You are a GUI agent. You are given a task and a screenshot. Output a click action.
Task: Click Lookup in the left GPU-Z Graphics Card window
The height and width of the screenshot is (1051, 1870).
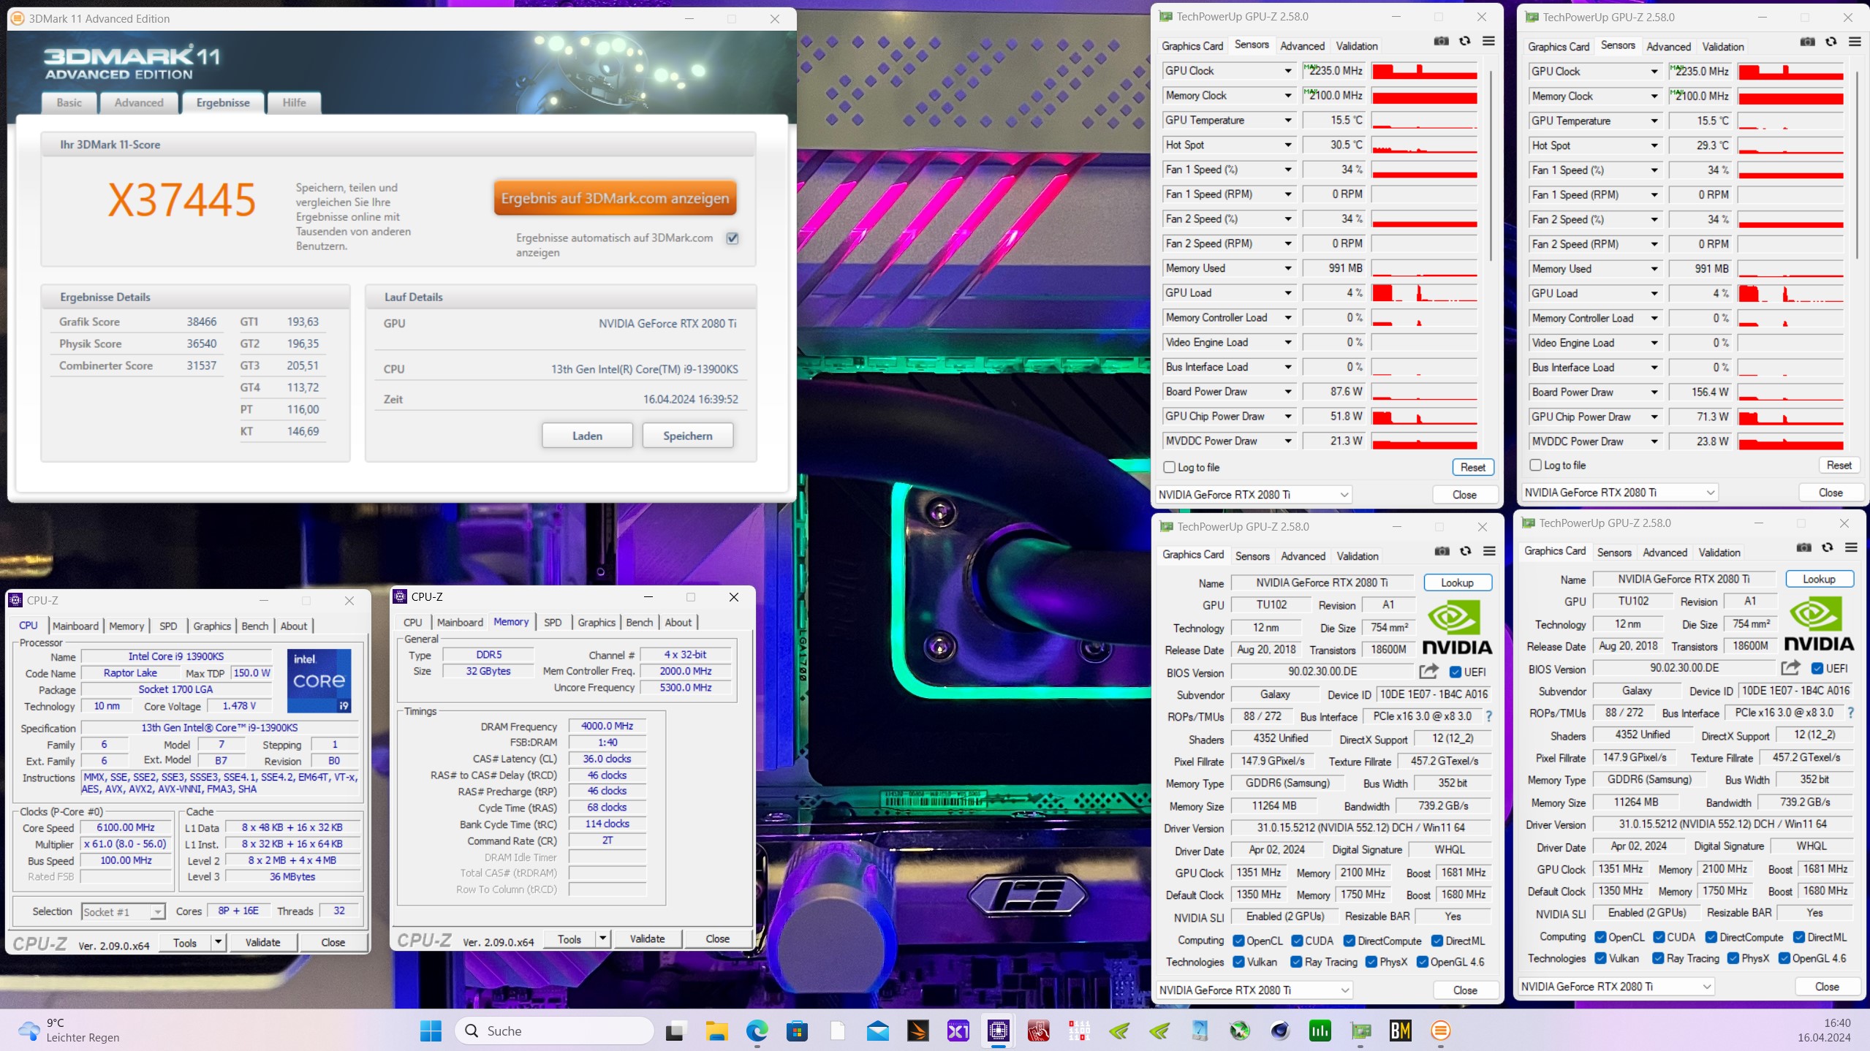[x=1457, y=583]
